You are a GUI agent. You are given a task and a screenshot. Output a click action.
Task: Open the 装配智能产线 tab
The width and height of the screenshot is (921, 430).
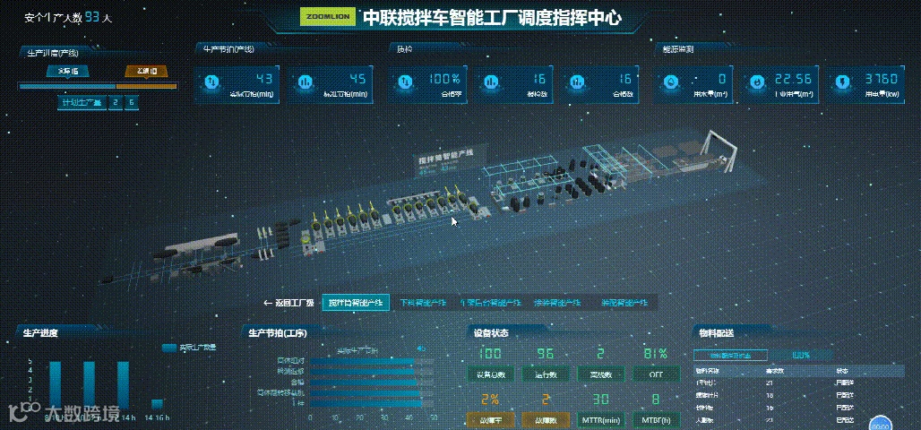[x=624, y=303]
